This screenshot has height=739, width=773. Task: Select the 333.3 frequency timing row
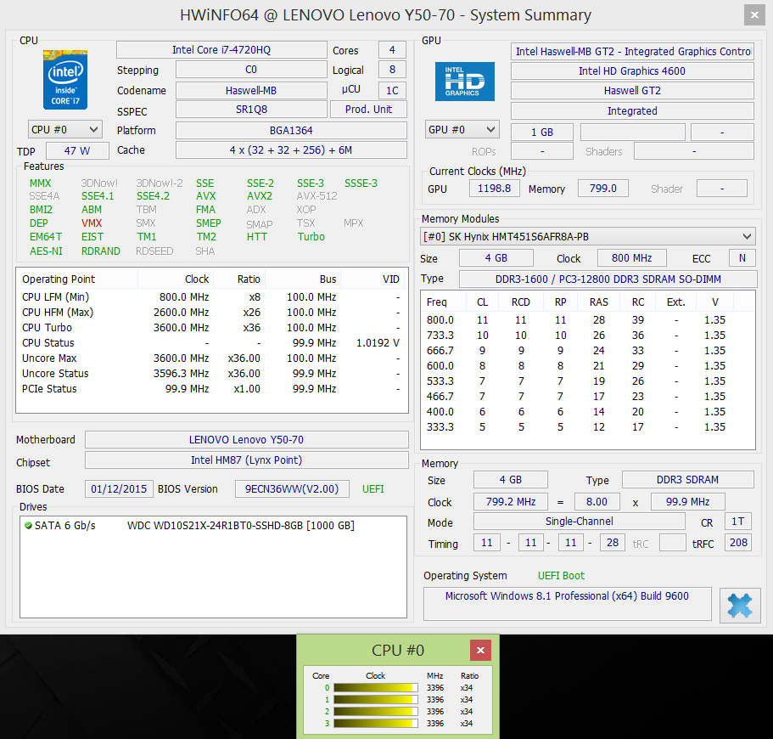588,427
